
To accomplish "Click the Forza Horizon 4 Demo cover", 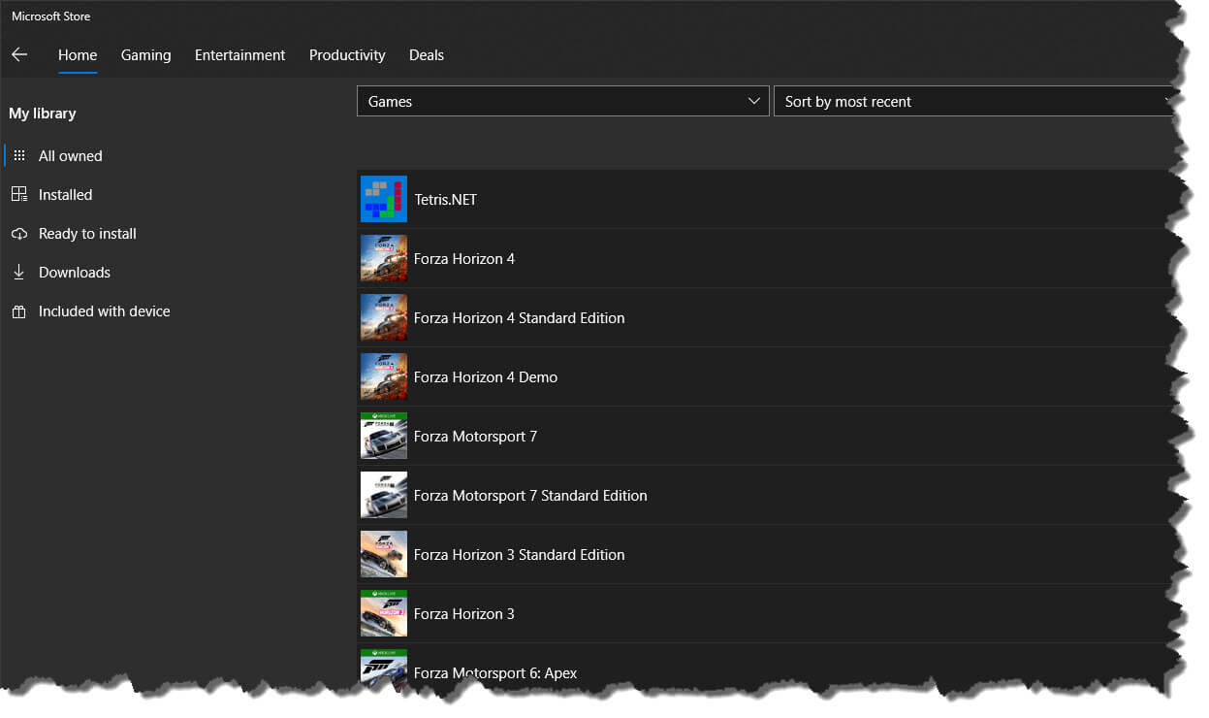I will click(x=384, y=376).
